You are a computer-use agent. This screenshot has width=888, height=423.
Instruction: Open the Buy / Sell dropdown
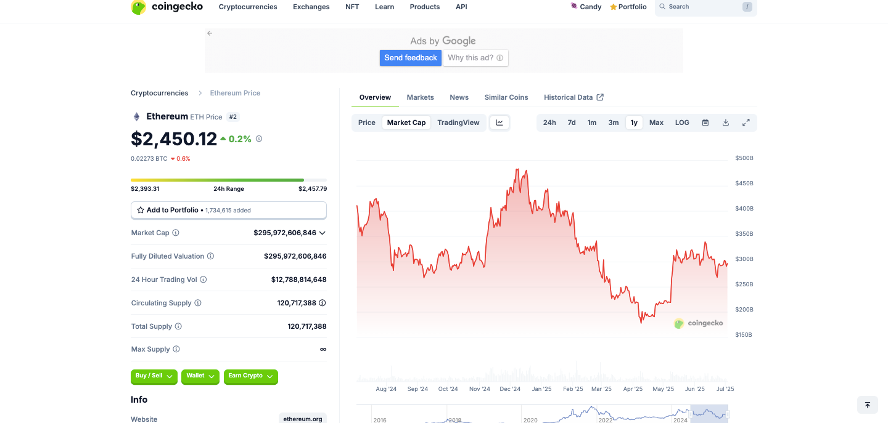(154, 376)
